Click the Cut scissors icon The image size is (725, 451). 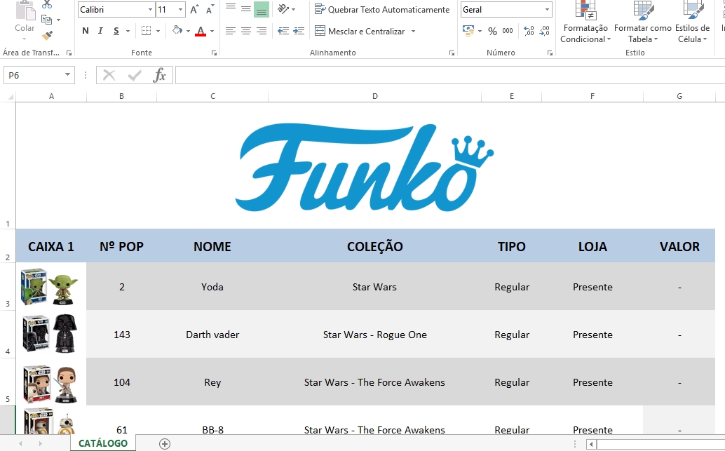[47, 4]
